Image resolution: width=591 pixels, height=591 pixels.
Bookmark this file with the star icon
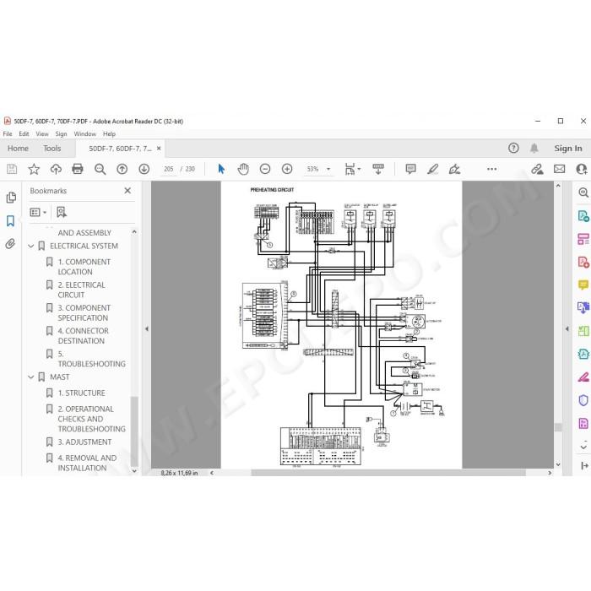click(x=34, y=169)
